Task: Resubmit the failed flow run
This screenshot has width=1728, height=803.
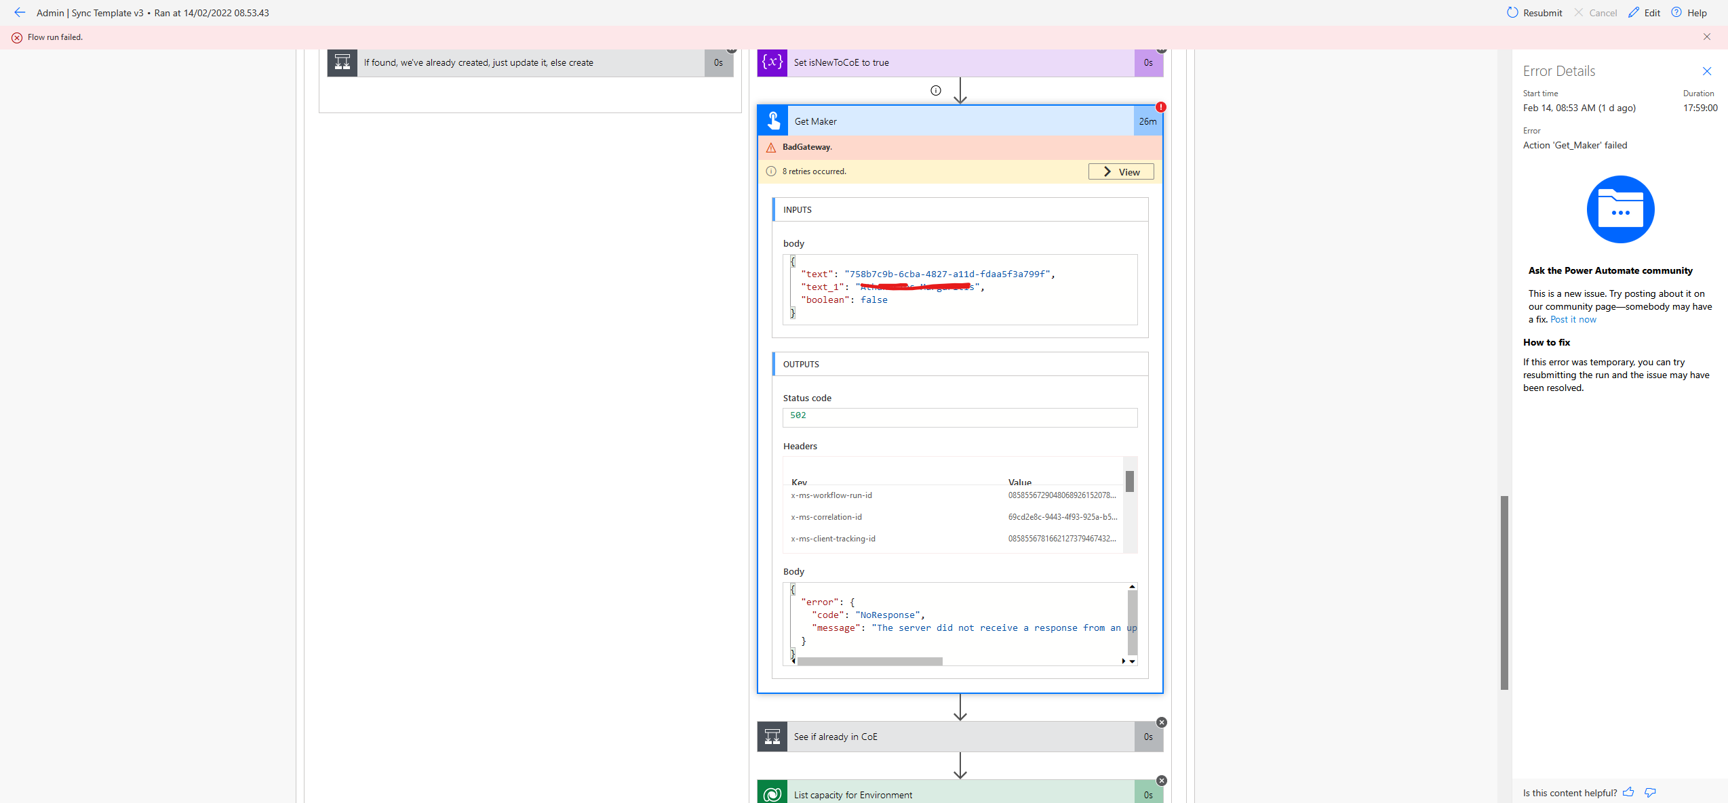Action: coord(1534,12)
